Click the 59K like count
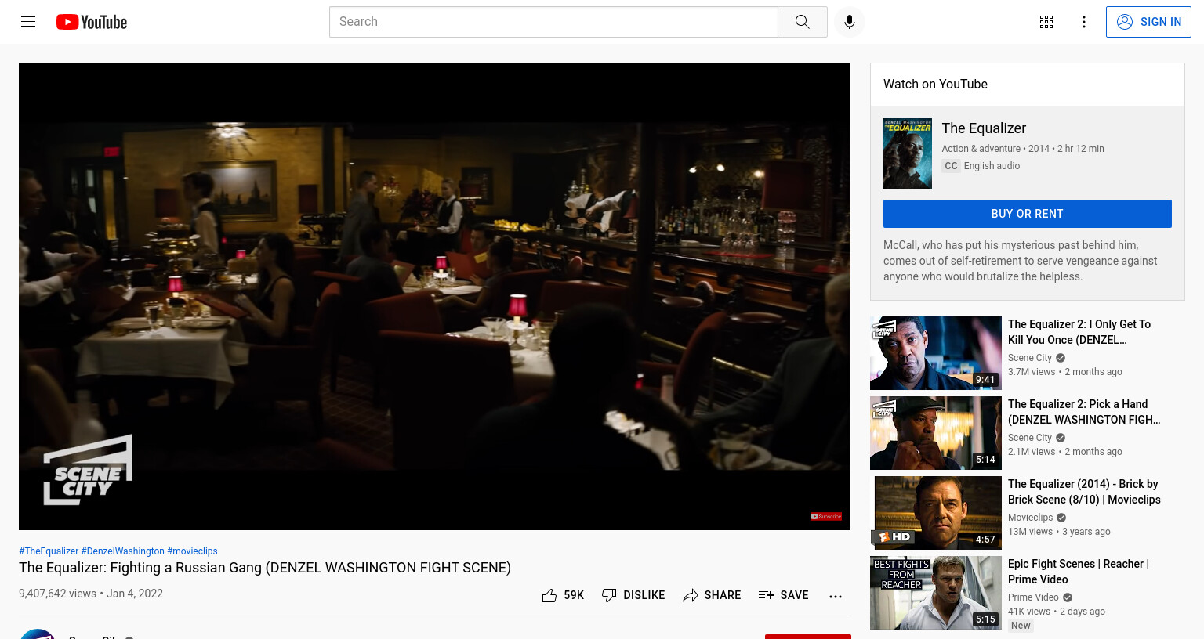This screenshot has width=1204, height=639. 574,595
